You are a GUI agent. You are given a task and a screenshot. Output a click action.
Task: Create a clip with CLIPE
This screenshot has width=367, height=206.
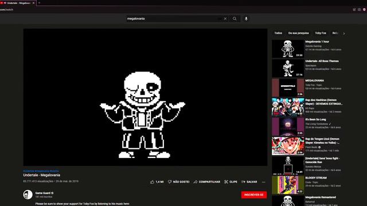pyautogui.click(x=231, y=182)
